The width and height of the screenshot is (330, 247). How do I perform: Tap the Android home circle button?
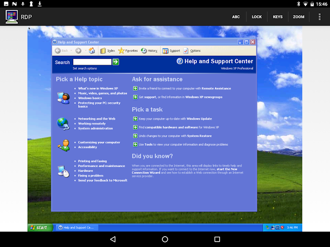(x=165, y=239)
